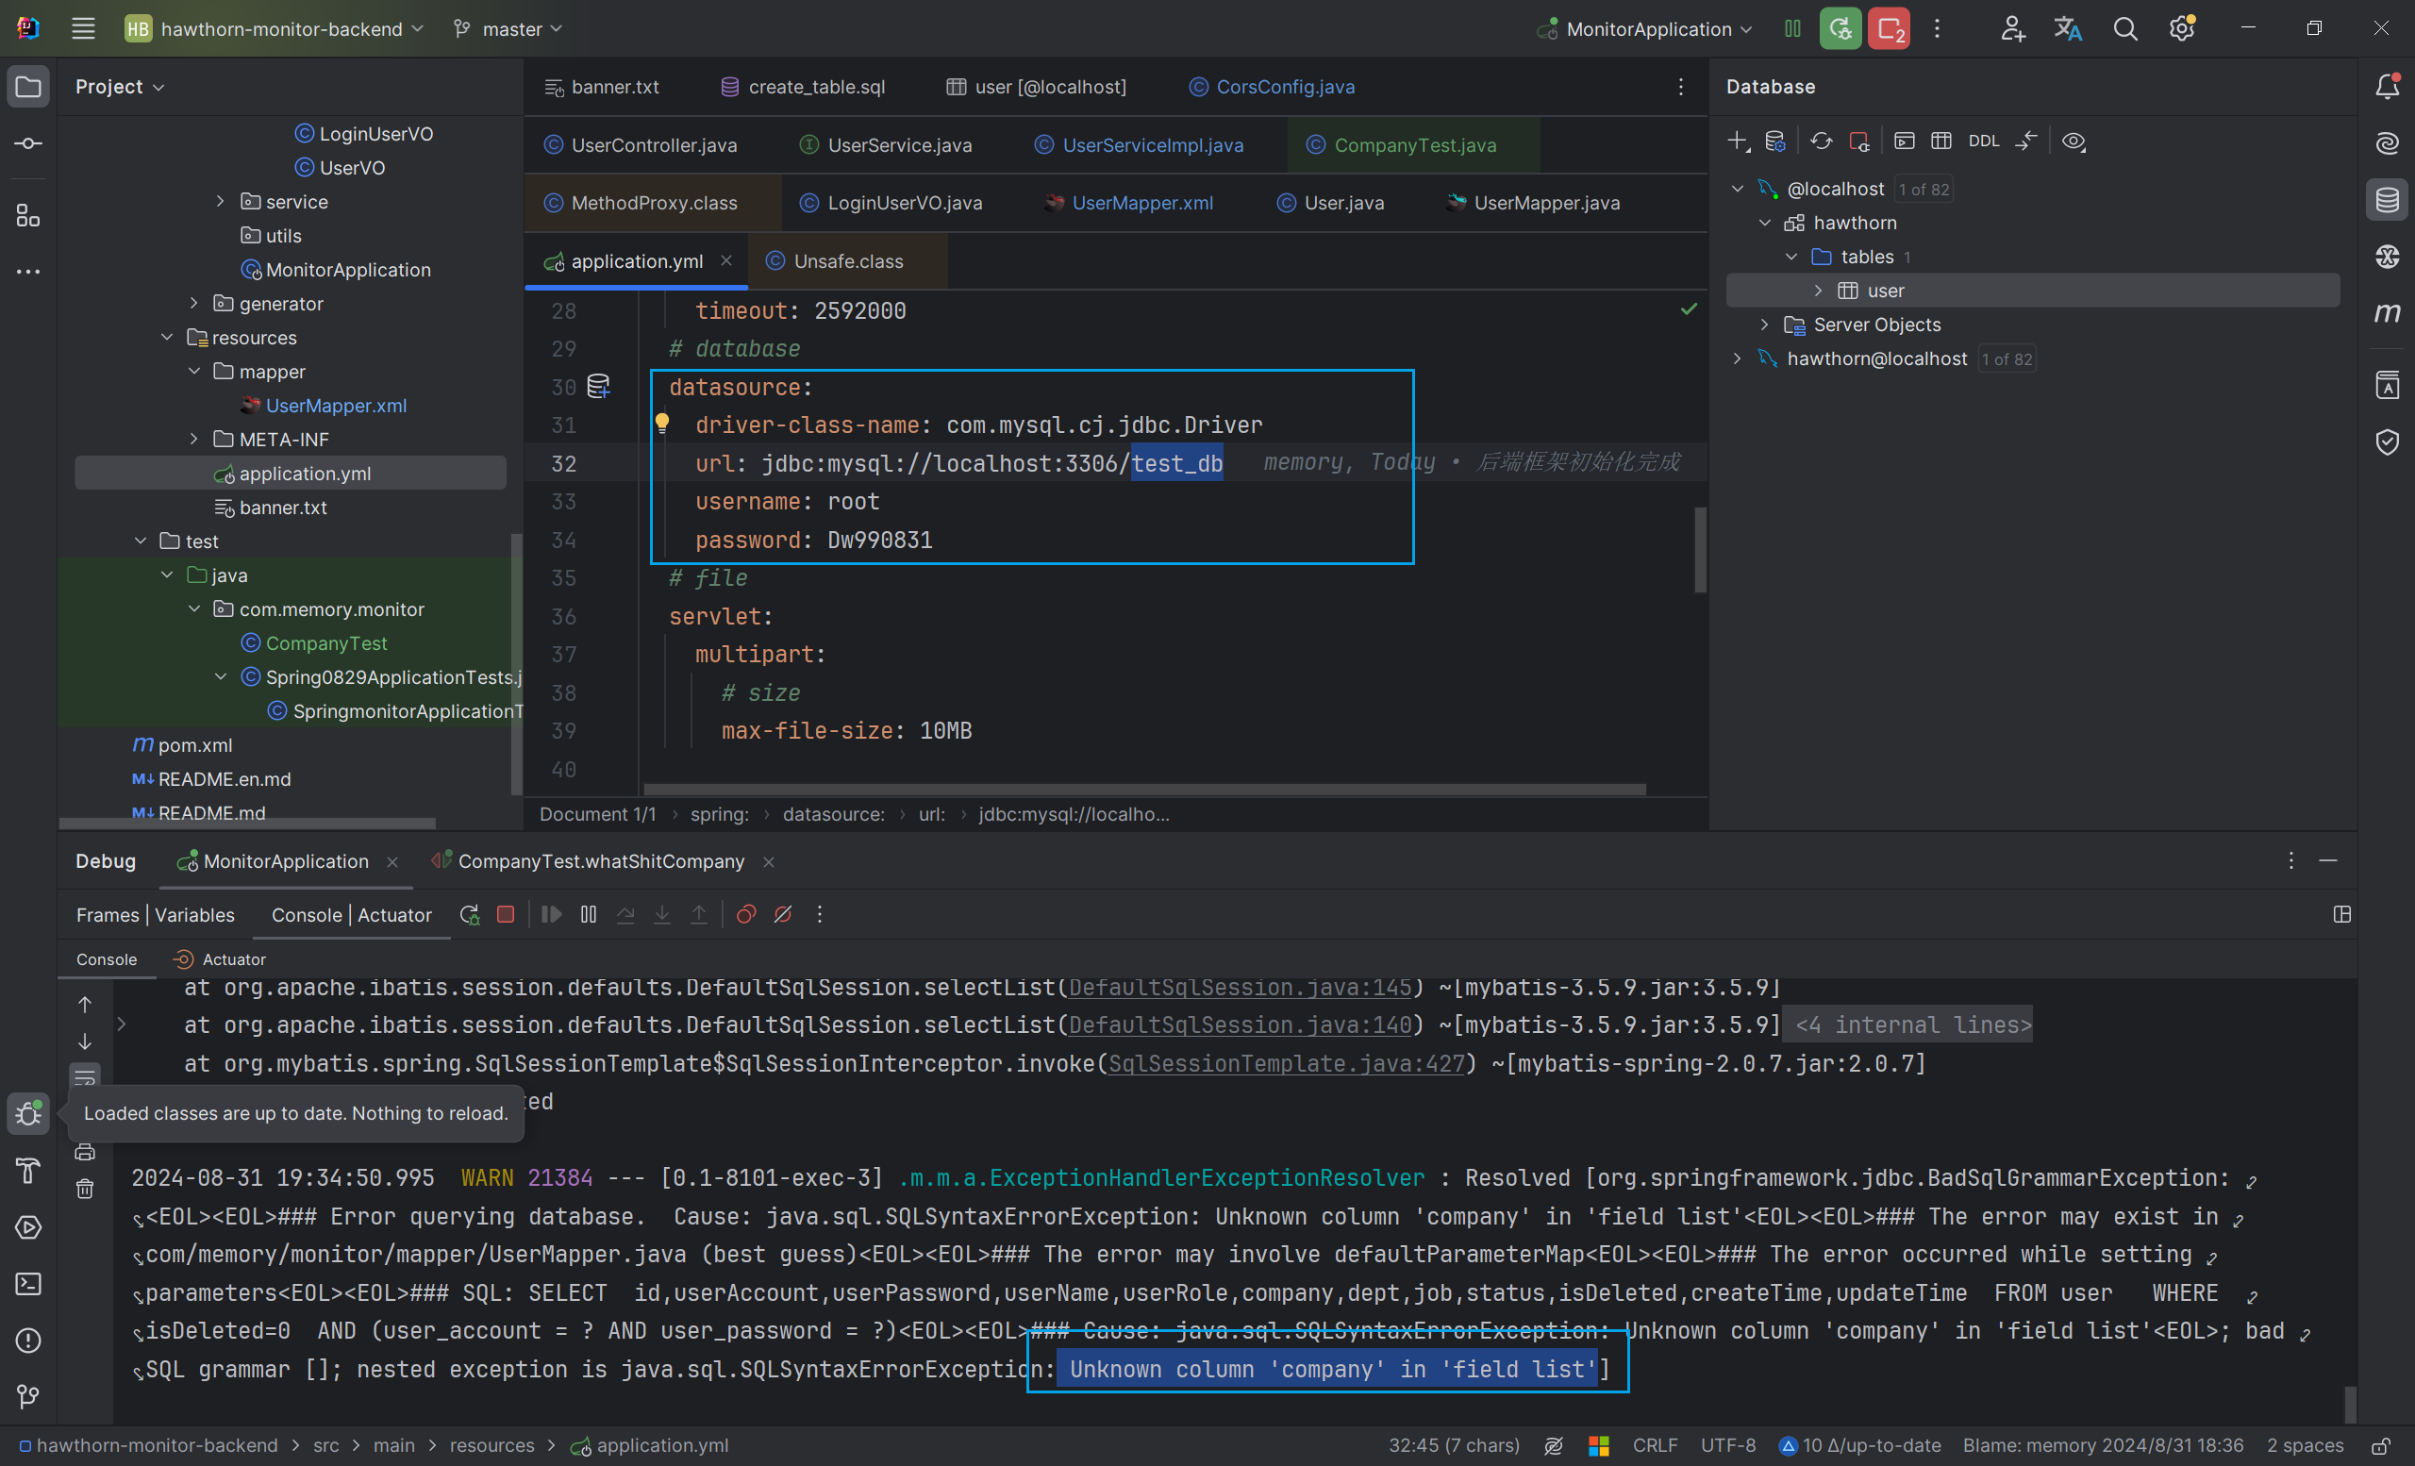Click the Add datasource icon in Database panel

1737,140
